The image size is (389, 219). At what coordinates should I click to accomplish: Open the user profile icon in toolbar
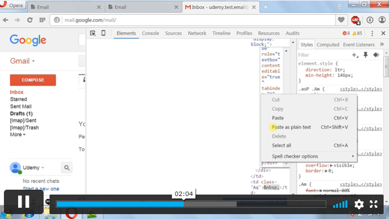pyautogui.click(x=382, y=20)
